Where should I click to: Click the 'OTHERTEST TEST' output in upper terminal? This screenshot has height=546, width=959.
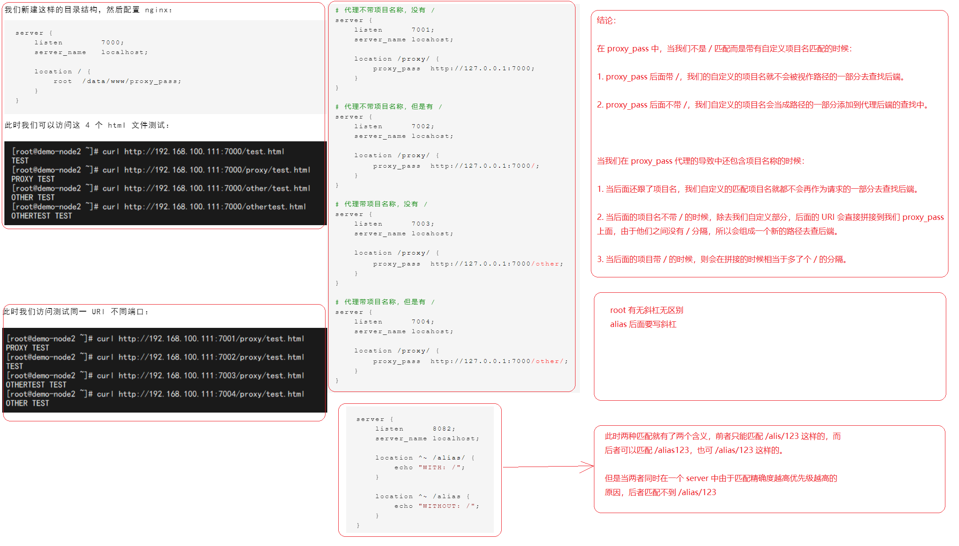tap(42, 216)
